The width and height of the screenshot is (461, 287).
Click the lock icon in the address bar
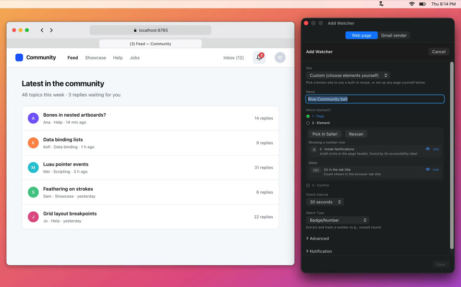[x=135, y=30]
